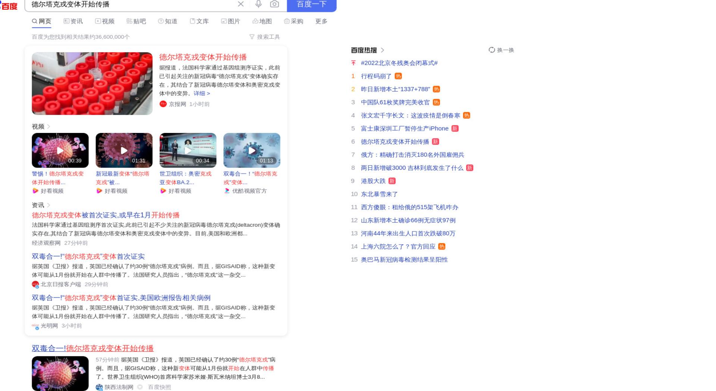Open hot search 山东新增本土确诊66例
Screen dimensions: 716x391
pyautogui.click(x=408, y=220)
